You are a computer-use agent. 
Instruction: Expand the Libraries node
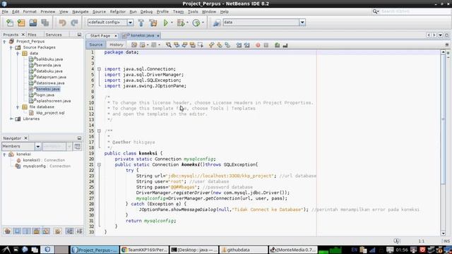pos(11,119)
